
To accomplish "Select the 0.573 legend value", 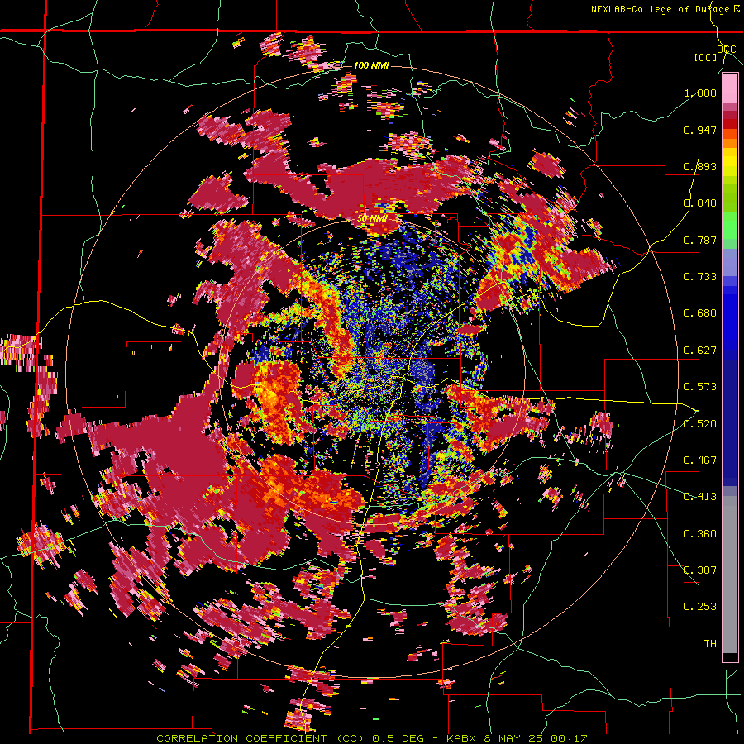I will click(700, 387).
